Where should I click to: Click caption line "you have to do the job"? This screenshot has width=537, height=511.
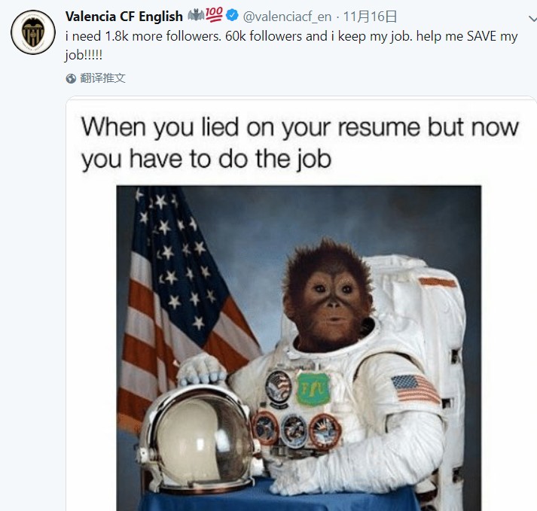(x=206, y=159)
